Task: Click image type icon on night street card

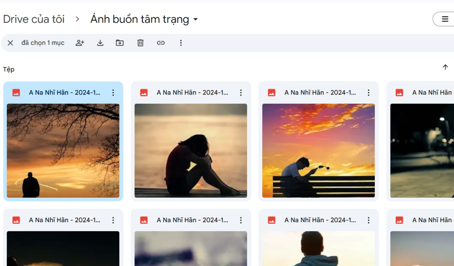Action: pyautogui.click(x=400, y=93)
